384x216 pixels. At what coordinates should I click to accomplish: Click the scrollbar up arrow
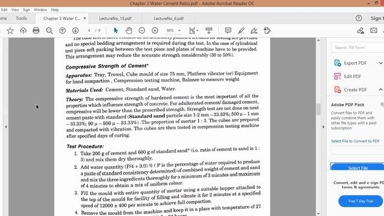click(319, 41)
